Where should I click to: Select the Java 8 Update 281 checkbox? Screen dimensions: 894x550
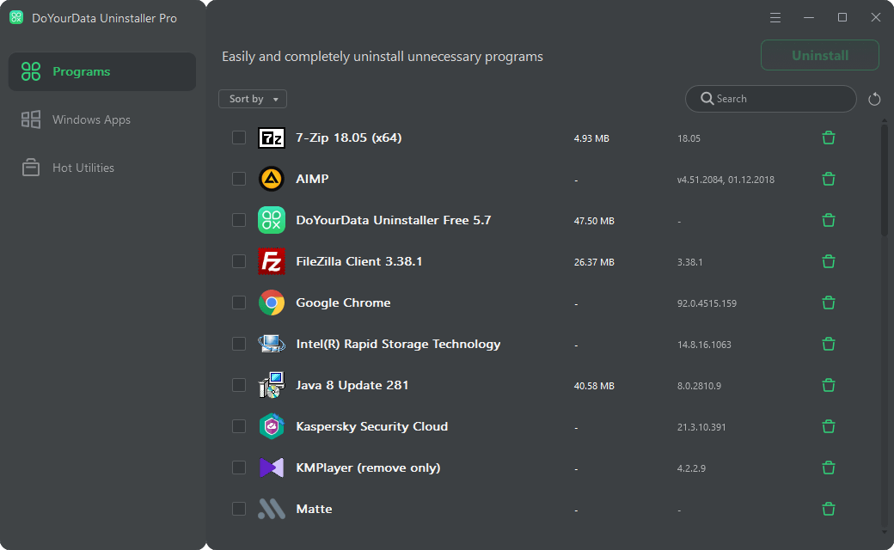pos(239,385)
